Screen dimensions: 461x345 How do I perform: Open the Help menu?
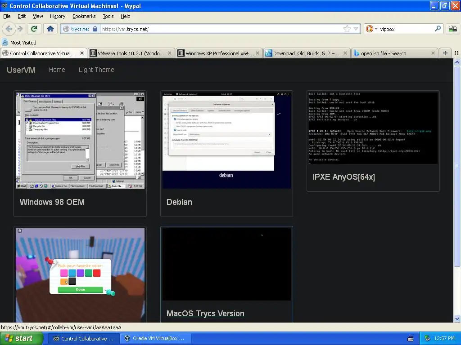(x=126, y=16)
